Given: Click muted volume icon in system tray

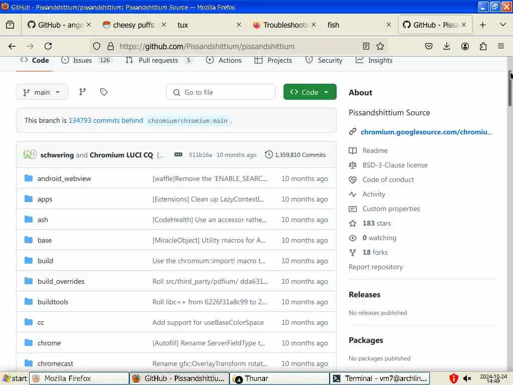Looking at the screenshot, I should [x=467, y=379].
